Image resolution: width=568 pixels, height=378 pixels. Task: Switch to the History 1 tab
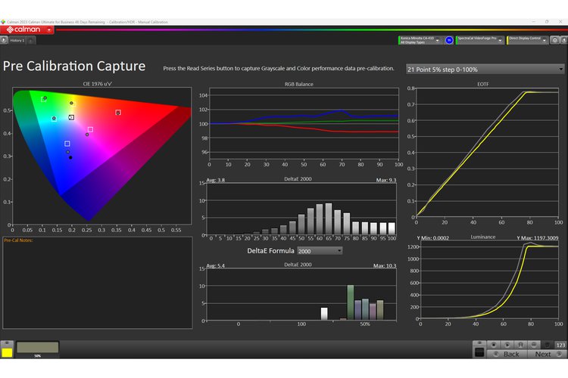pos(18,40)
